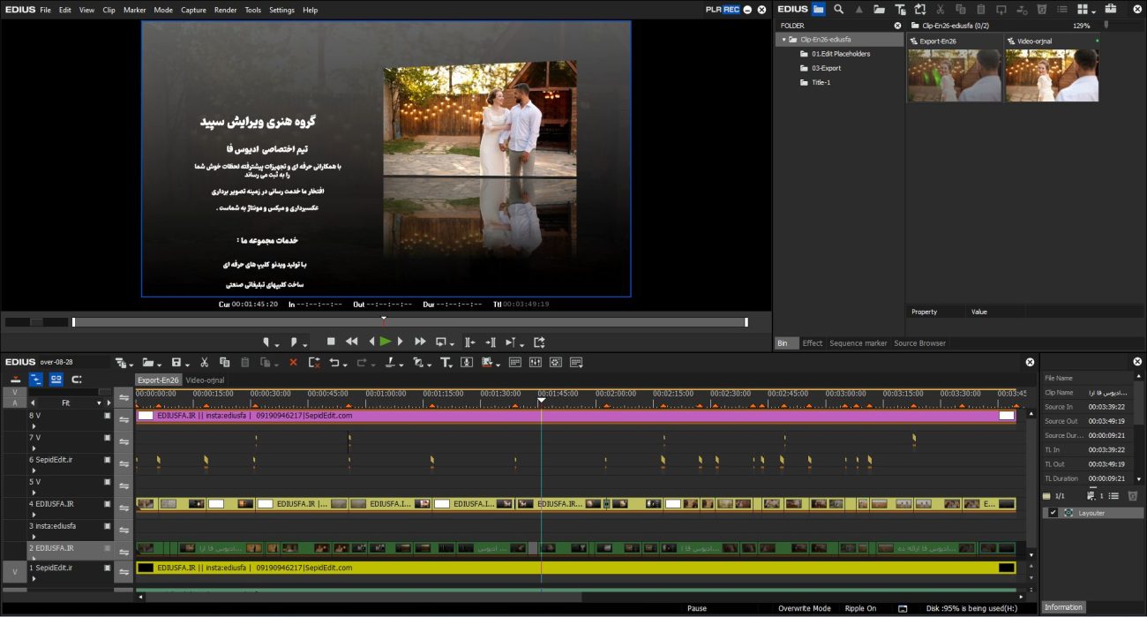Click the red Delete X icon
Viewport: 1147px width, 617px height.
point(293,363)
